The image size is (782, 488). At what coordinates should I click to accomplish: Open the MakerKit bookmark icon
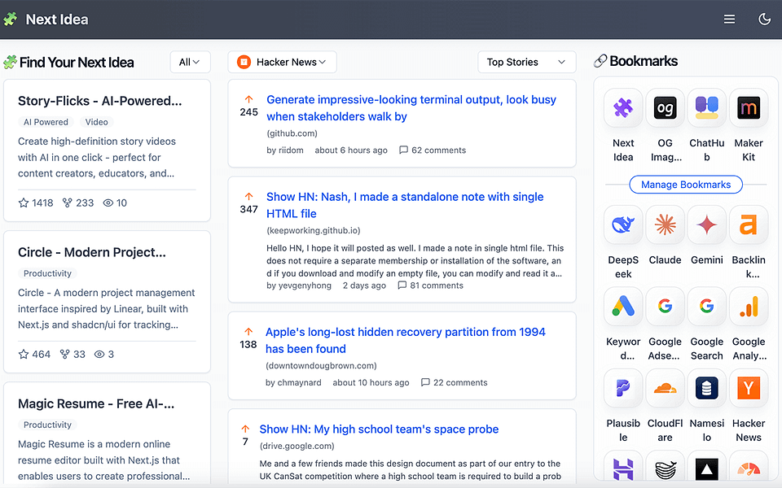(x=749, y=107)
